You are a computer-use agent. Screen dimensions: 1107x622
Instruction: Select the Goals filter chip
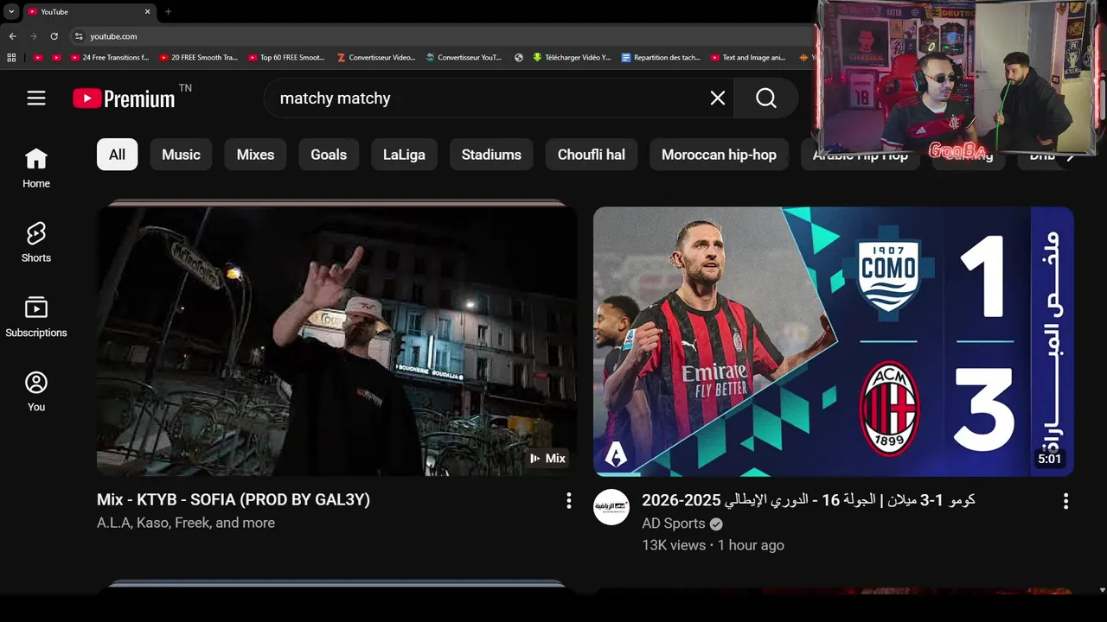(329, 155)
